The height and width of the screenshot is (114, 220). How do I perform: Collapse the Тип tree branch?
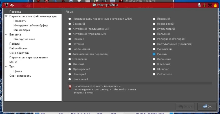6,67
